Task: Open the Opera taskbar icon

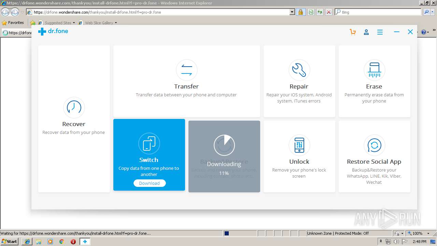Action: click(x=73, y=242)
